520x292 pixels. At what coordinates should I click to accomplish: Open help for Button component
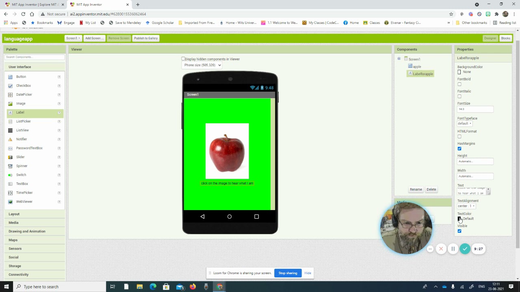click(x=59, y=77)
